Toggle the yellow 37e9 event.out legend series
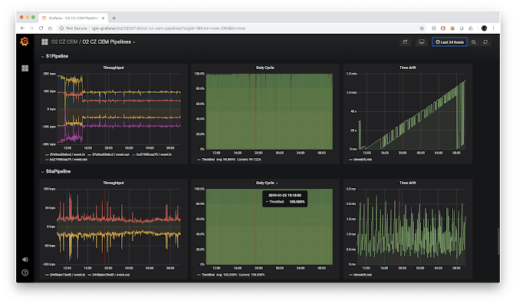 (110, 154)
